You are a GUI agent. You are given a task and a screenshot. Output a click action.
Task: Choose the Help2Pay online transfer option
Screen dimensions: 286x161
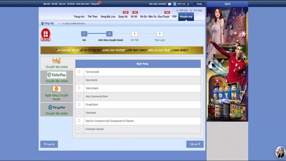tap(56, 63)
